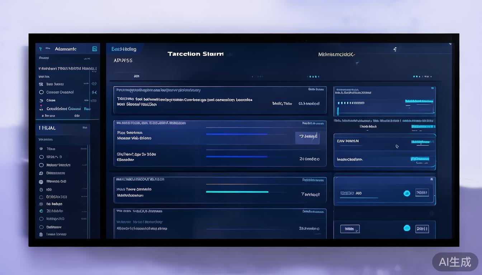Screen dimensions: 482x275
Task: Click the blue progress bar in the second card
Action: point(237,135)
